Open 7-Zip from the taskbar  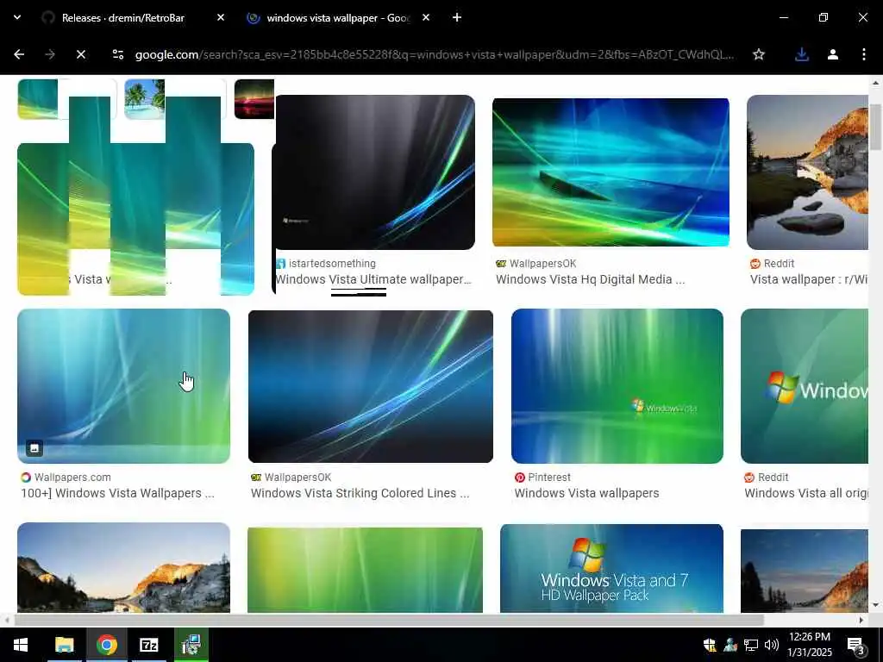coord(148,645)
